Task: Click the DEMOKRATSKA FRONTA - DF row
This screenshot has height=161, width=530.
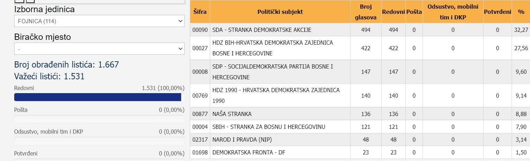Action: pos(249,152)
